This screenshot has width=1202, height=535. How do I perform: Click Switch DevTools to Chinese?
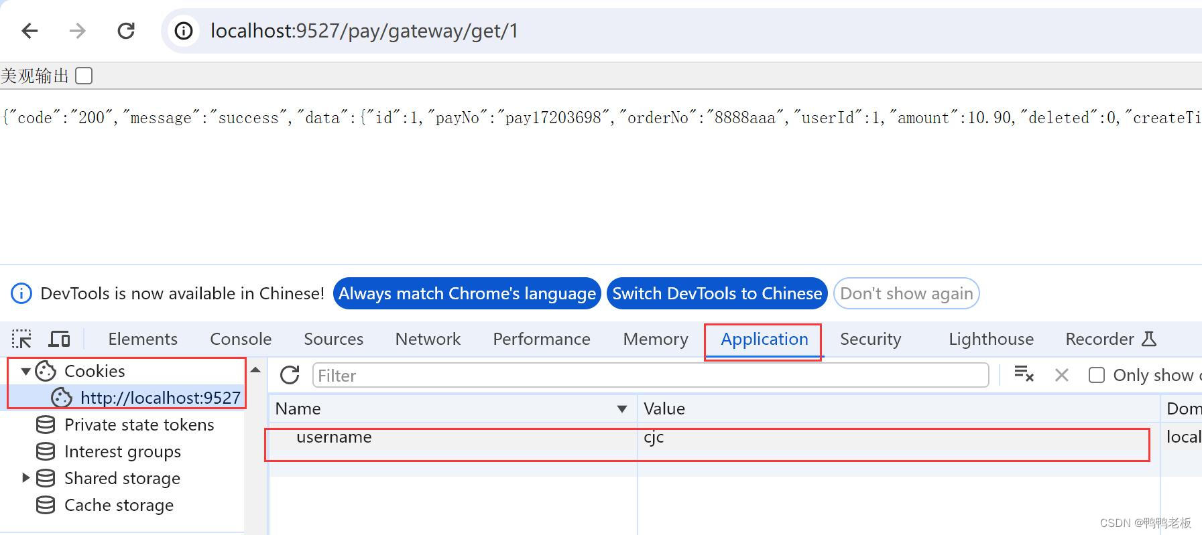(x=717, y=293)
